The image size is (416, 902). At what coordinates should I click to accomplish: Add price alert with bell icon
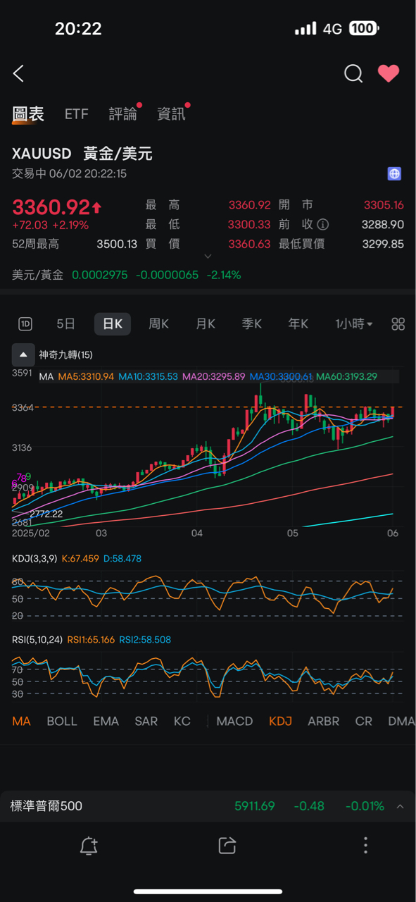pos(89,846)
